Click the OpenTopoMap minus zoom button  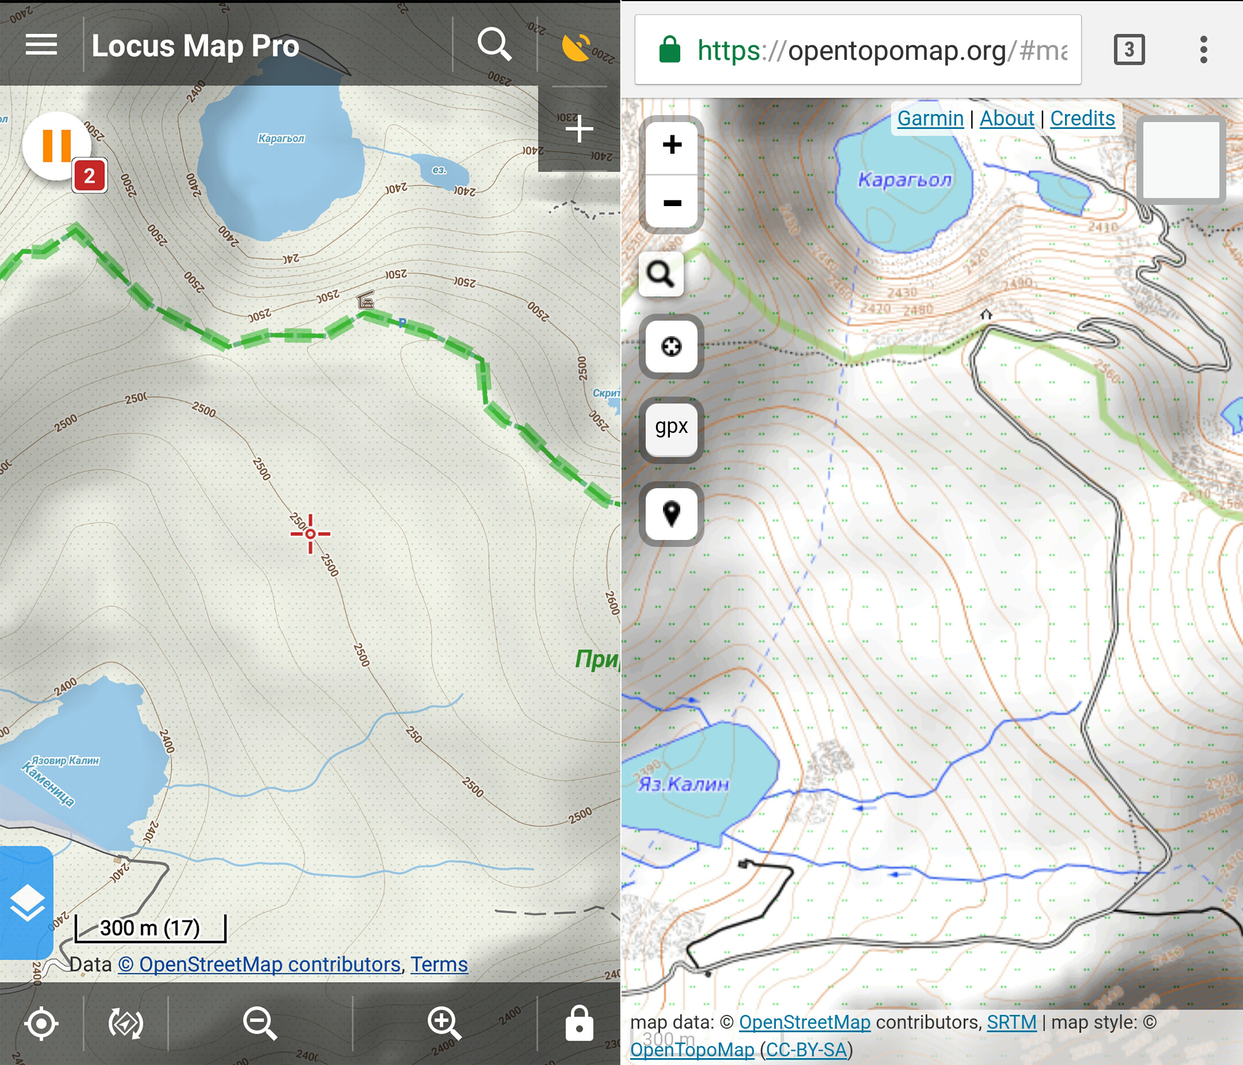672,202
